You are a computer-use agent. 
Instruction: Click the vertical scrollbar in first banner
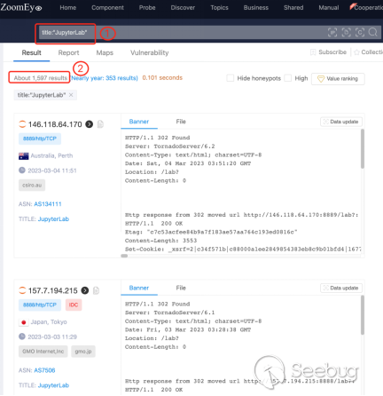click(x=363, y=149)
